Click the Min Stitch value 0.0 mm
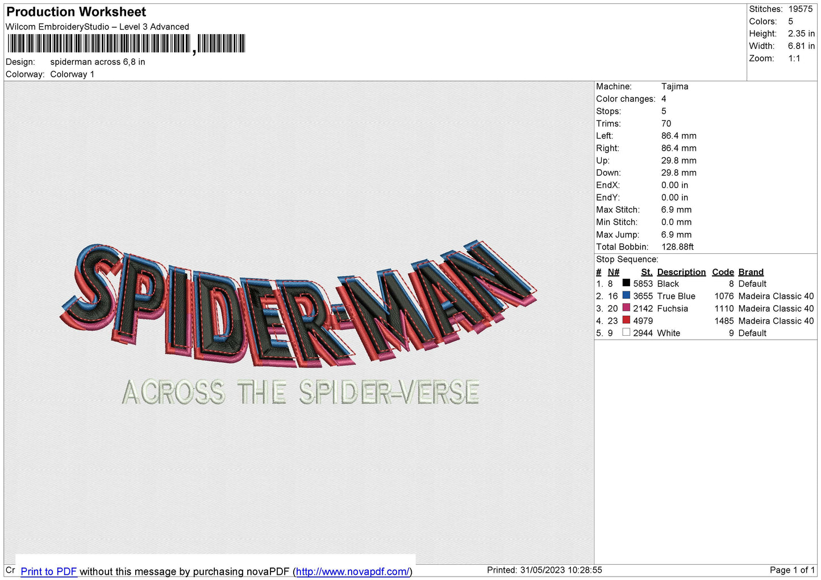 [x=677, y=222]
